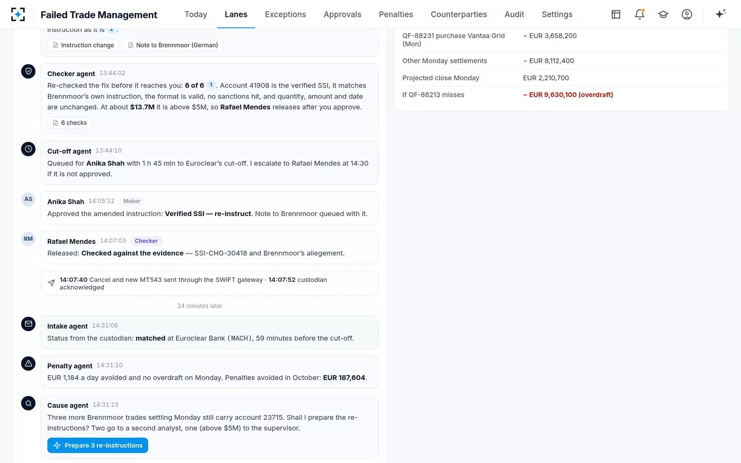Open the Exceptions tab
The height and width of the screenshot is (463, 741).
pos(286,14)
